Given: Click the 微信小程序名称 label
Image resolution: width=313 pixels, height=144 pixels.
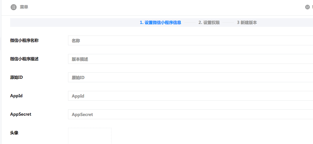Looking at the screenshot, I should tap(24, 40).
